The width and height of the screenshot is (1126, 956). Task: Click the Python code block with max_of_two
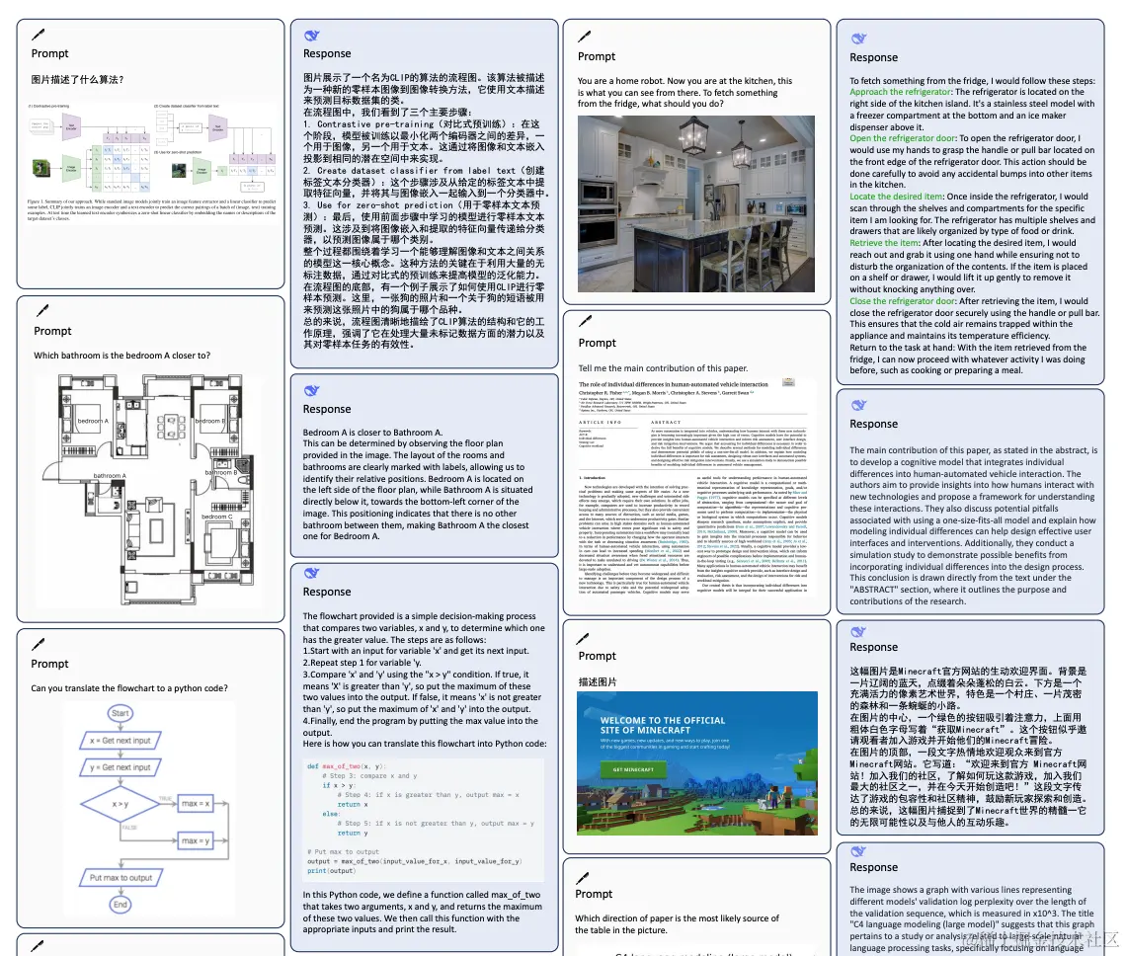[x=423, y=820]
